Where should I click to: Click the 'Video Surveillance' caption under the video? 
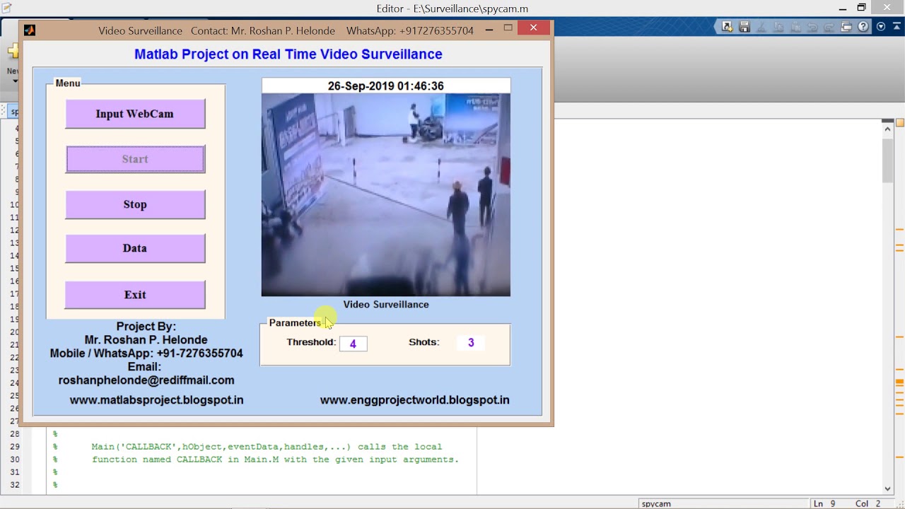[x=386, y=305]
